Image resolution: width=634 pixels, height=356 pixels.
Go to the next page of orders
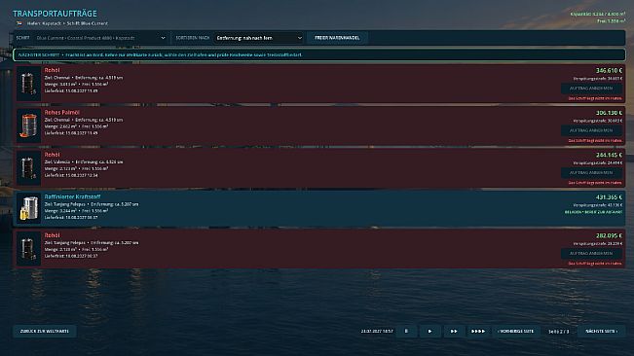click(x=601, y=331)
